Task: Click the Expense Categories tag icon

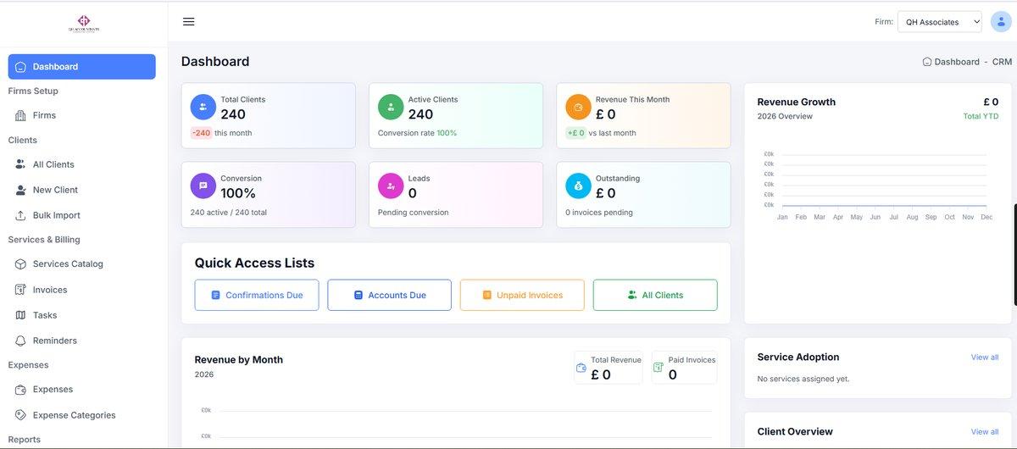Action: 20,415
